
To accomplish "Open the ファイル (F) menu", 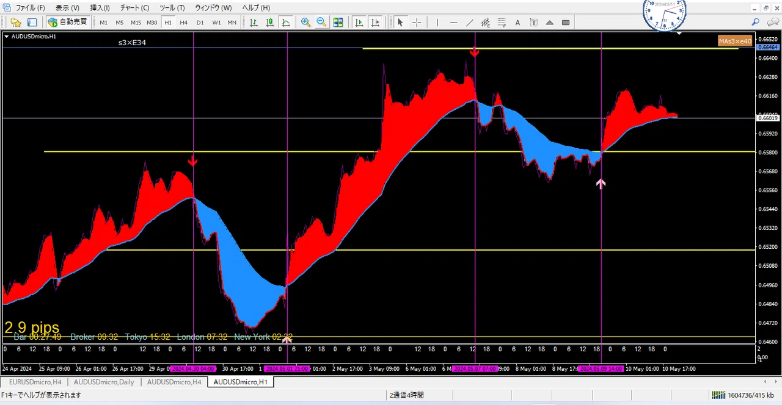I will tap(31, 8).
